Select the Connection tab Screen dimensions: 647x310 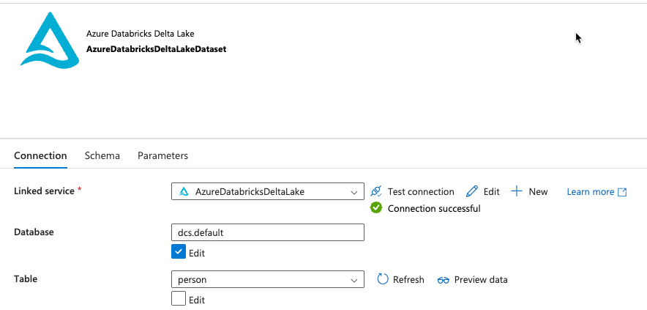point(40,155)
